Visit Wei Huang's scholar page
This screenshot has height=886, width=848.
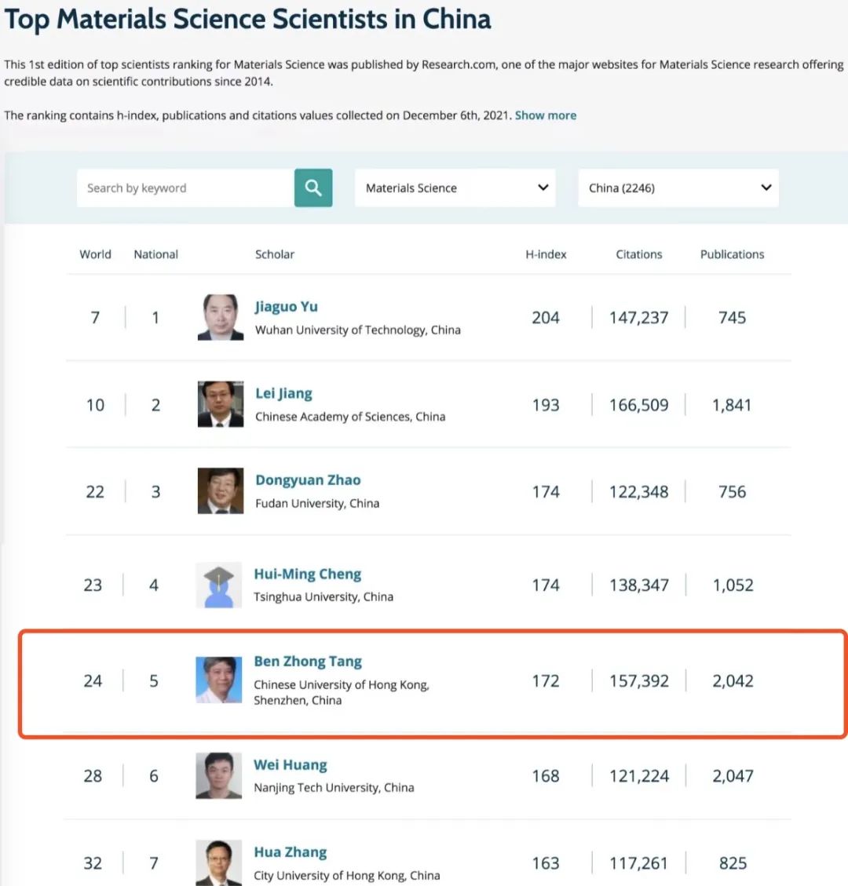click(290, 765)
